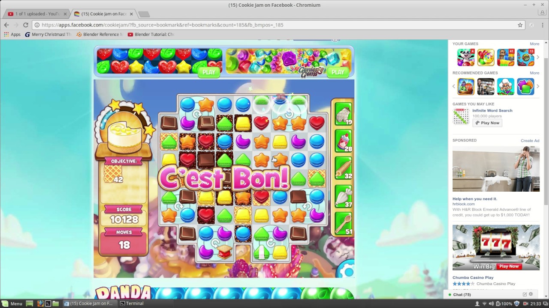Close the YouTube upload tab
This screenshot has width=549, height=308.
point(65,14)
